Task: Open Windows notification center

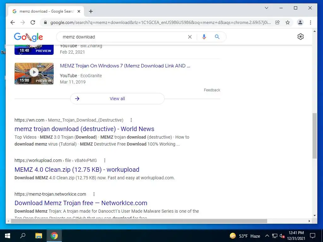Action: (313, 236)
